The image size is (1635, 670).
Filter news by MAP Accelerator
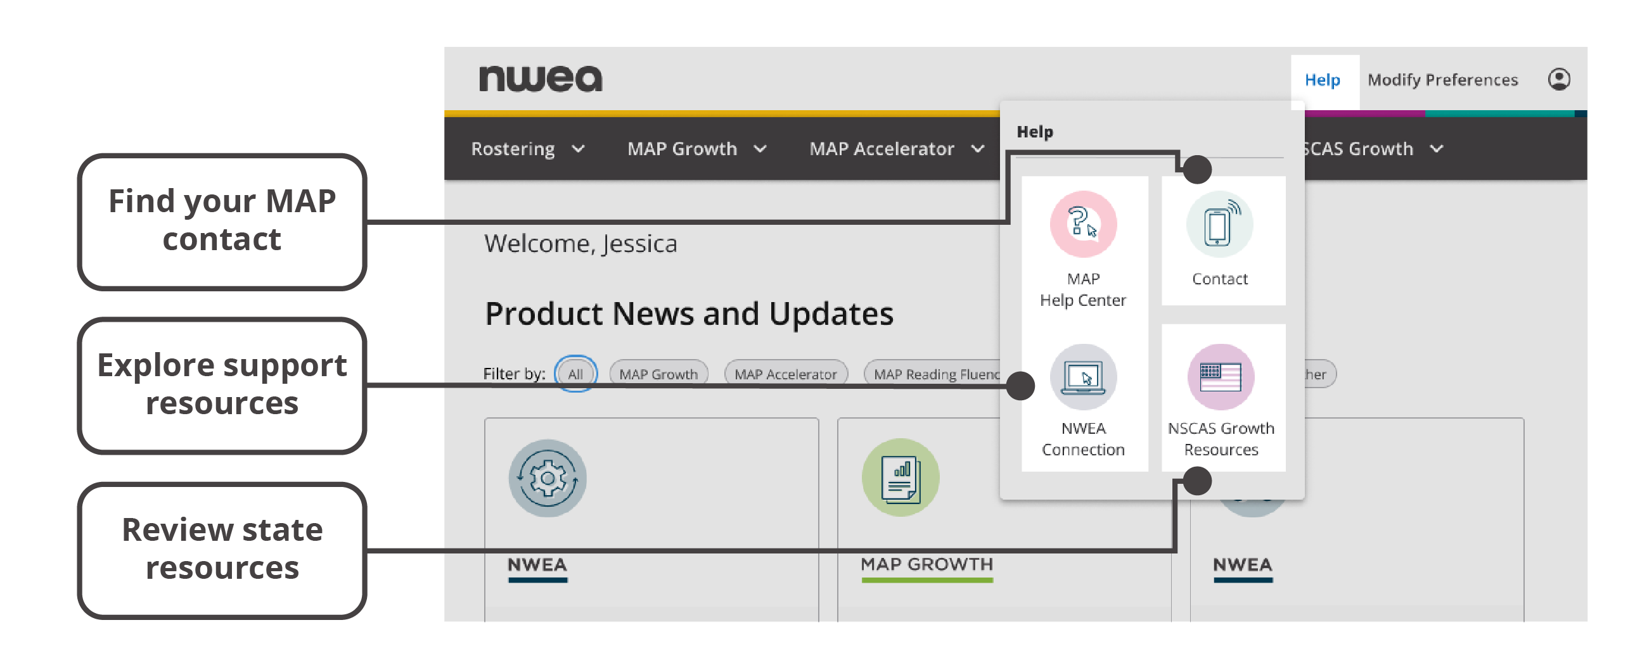pos(786,374)
